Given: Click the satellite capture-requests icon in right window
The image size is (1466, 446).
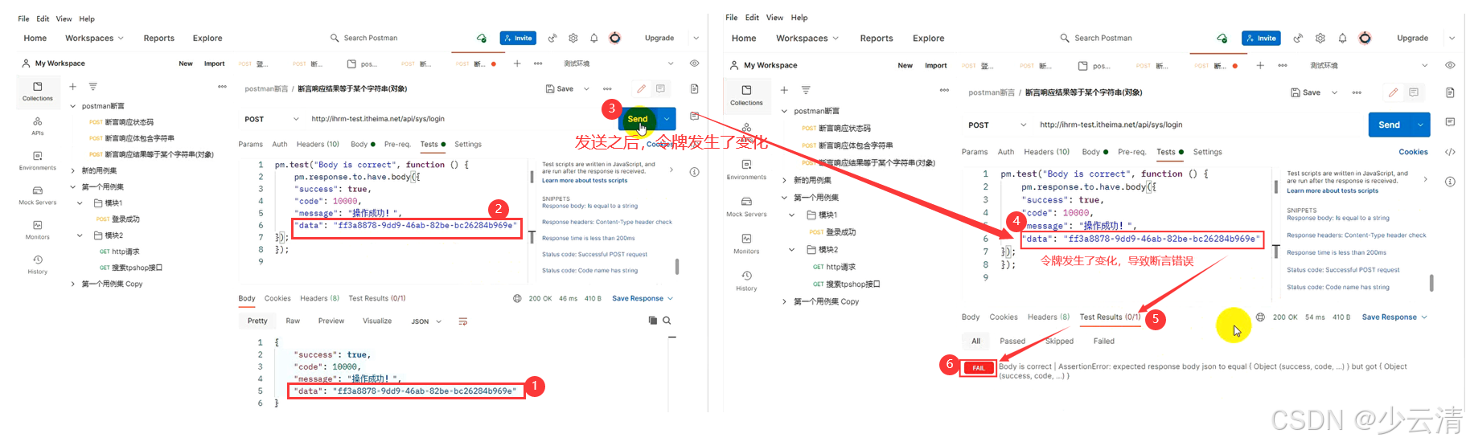Looking at the screenshot, I should coord(1297,38).
